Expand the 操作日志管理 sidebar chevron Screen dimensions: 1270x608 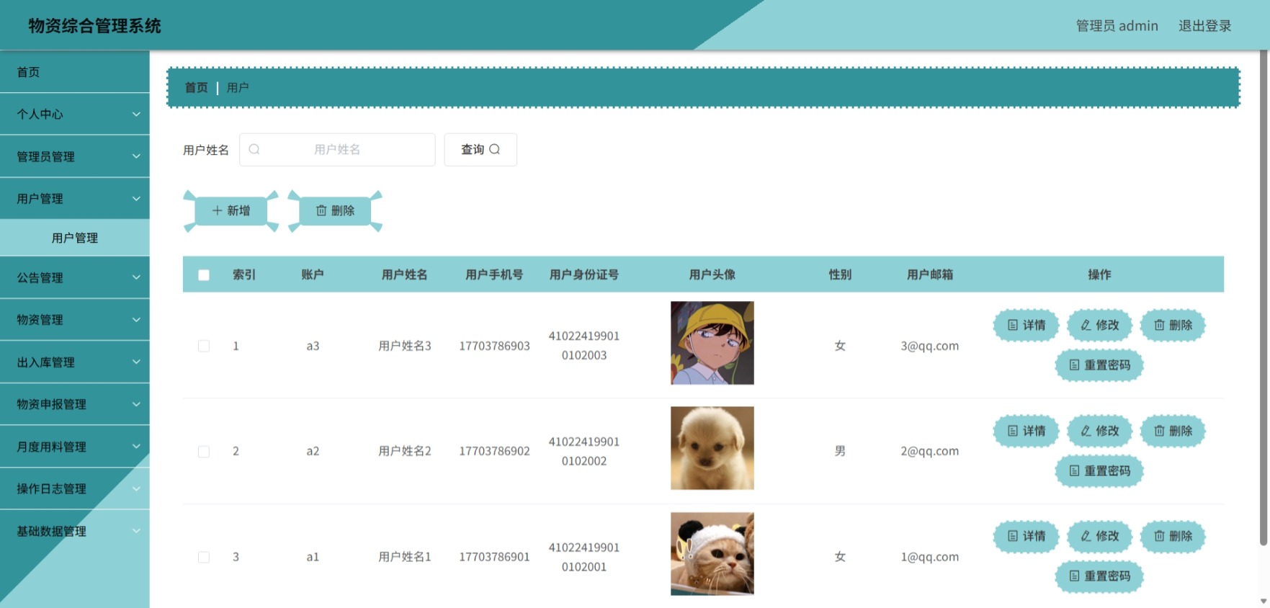[x=136, y=488]
